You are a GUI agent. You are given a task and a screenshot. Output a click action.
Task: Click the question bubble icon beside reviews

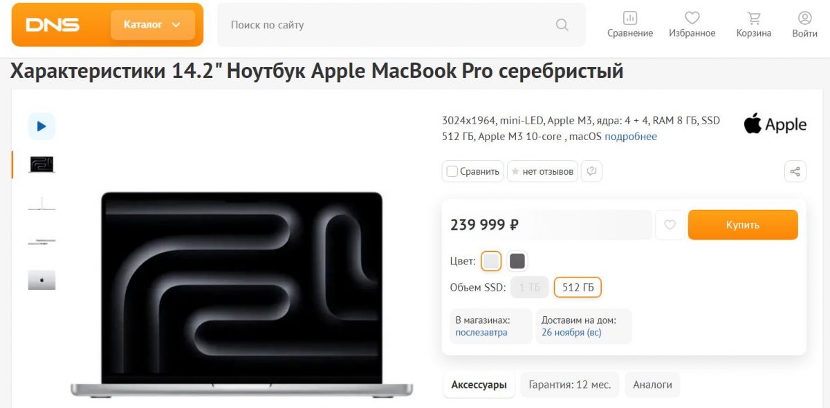(x=591, y=171)
